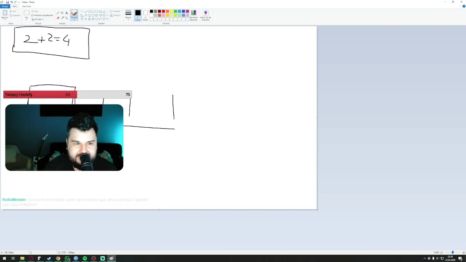Click the %100 zoom level text

coord(436,253)
